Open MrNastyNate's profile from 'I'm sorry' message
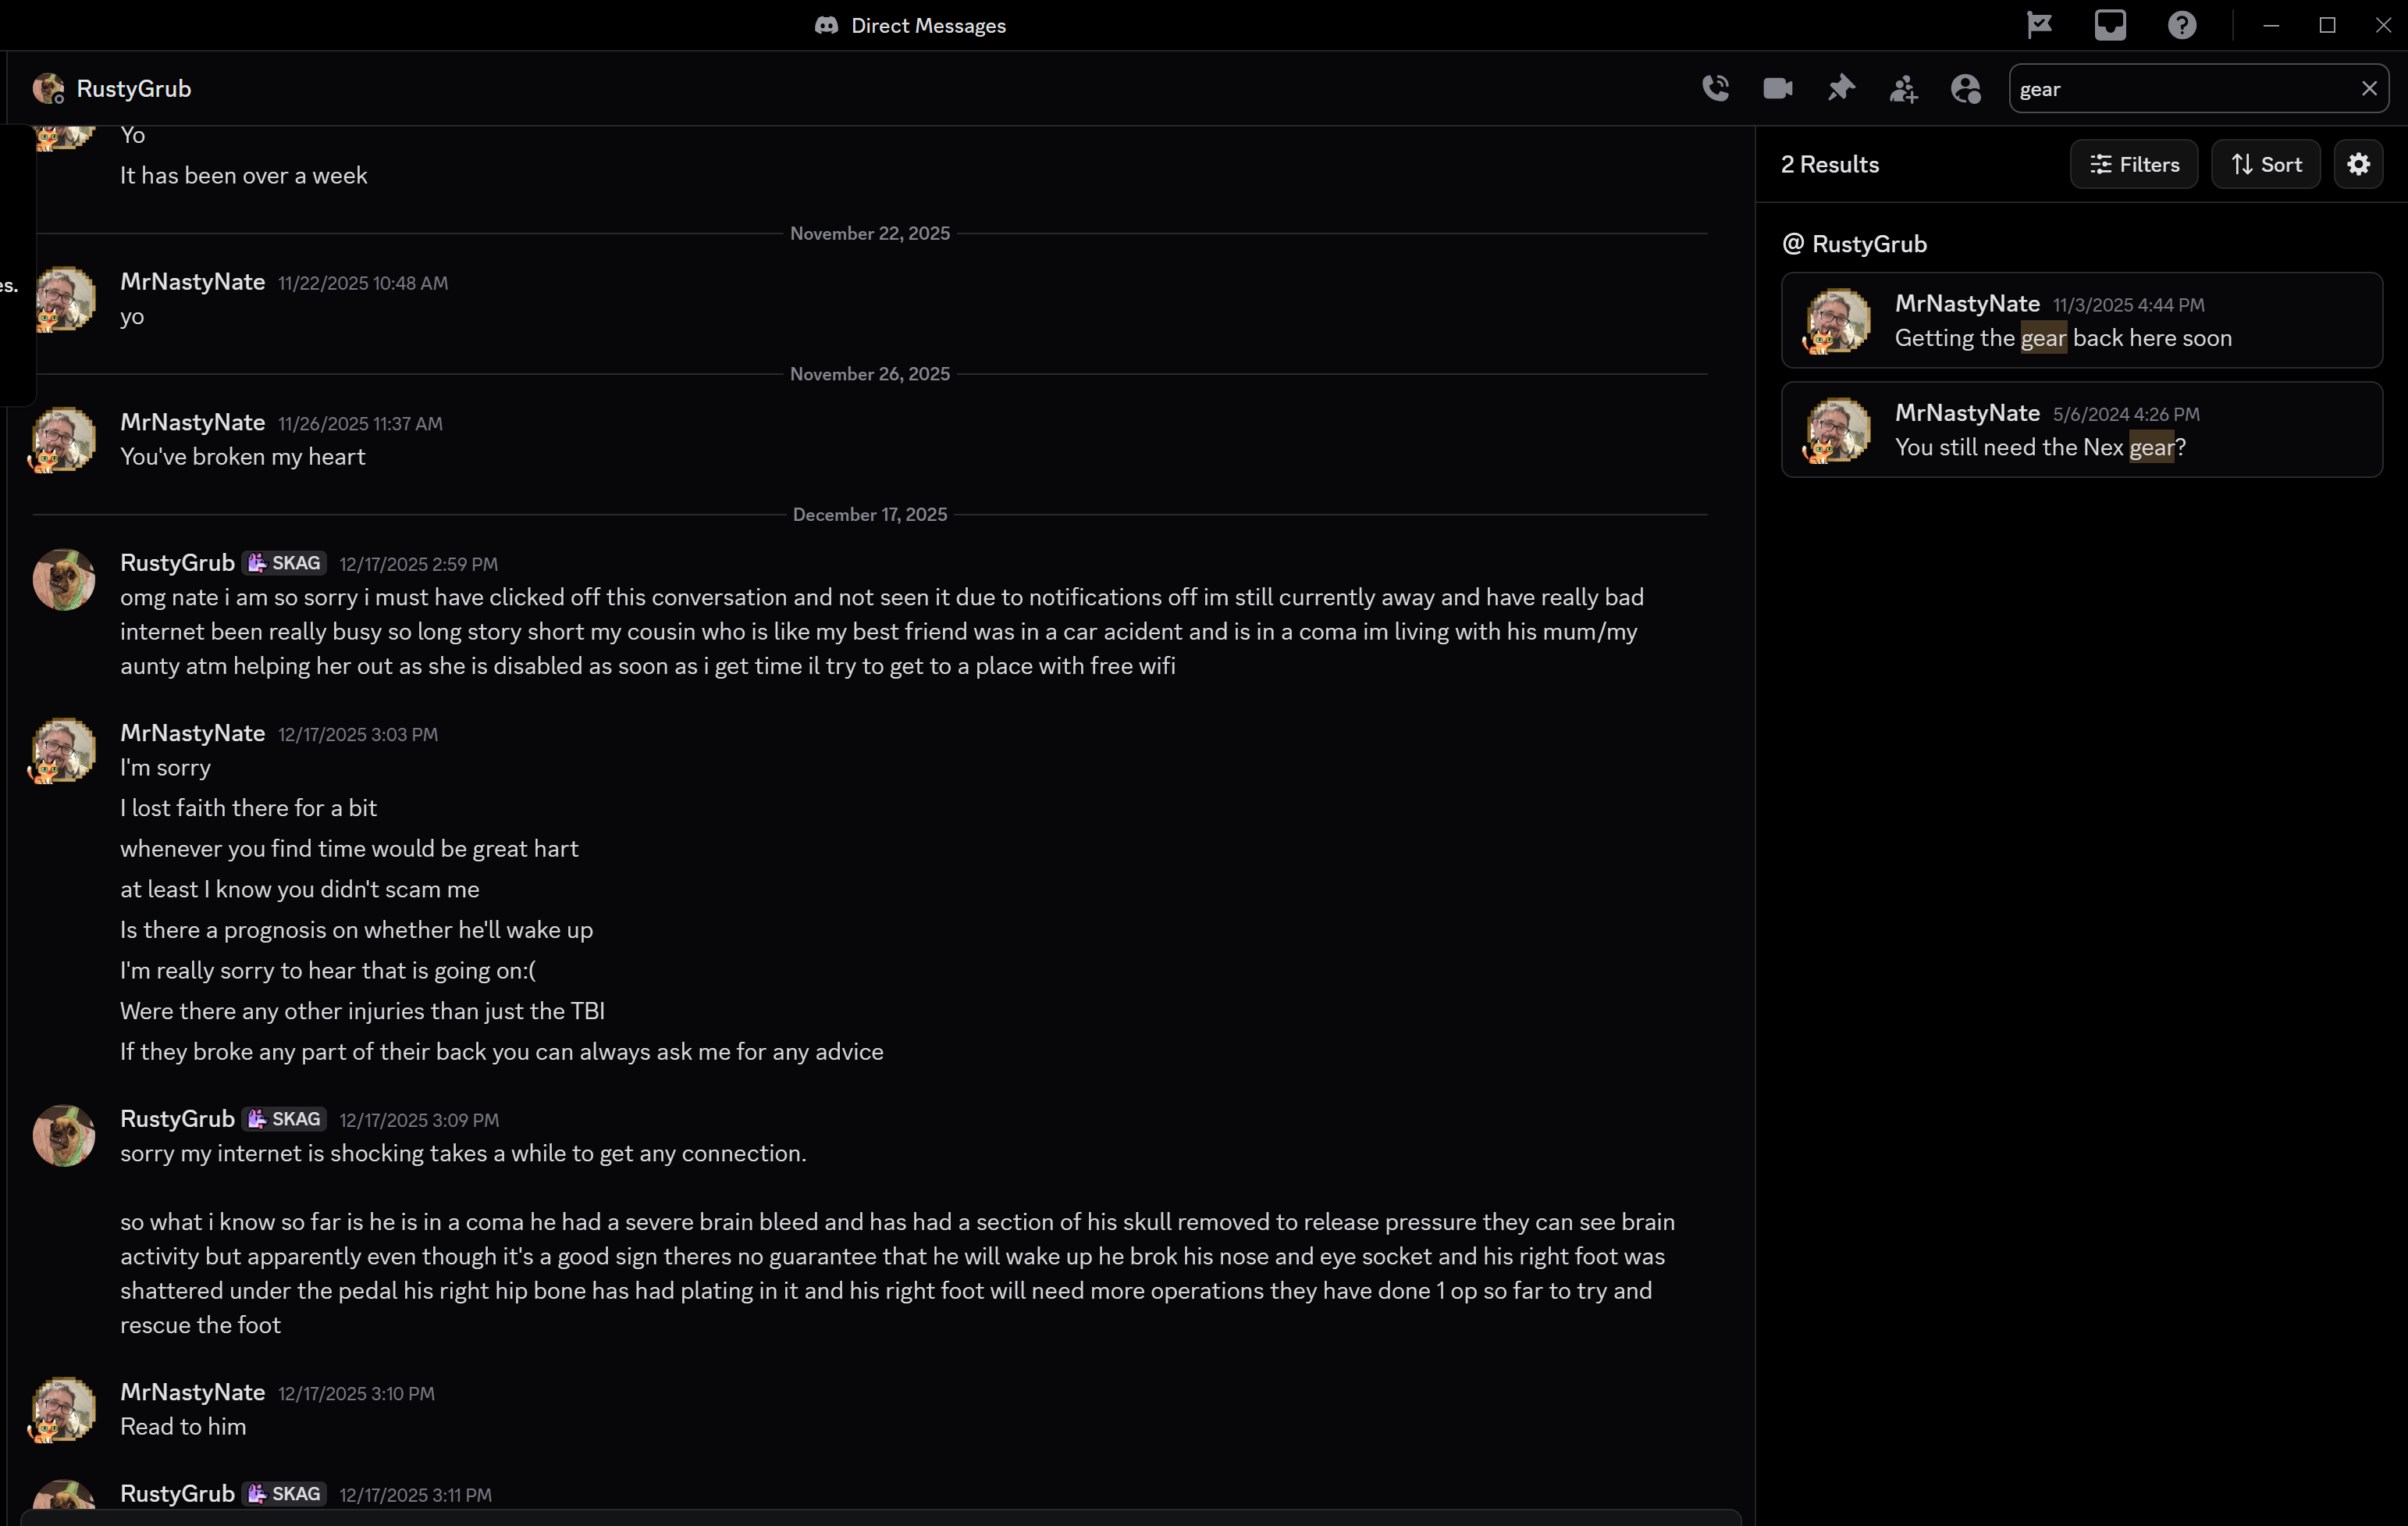The image size is (2408, 1526). click(x=192, y=733)
